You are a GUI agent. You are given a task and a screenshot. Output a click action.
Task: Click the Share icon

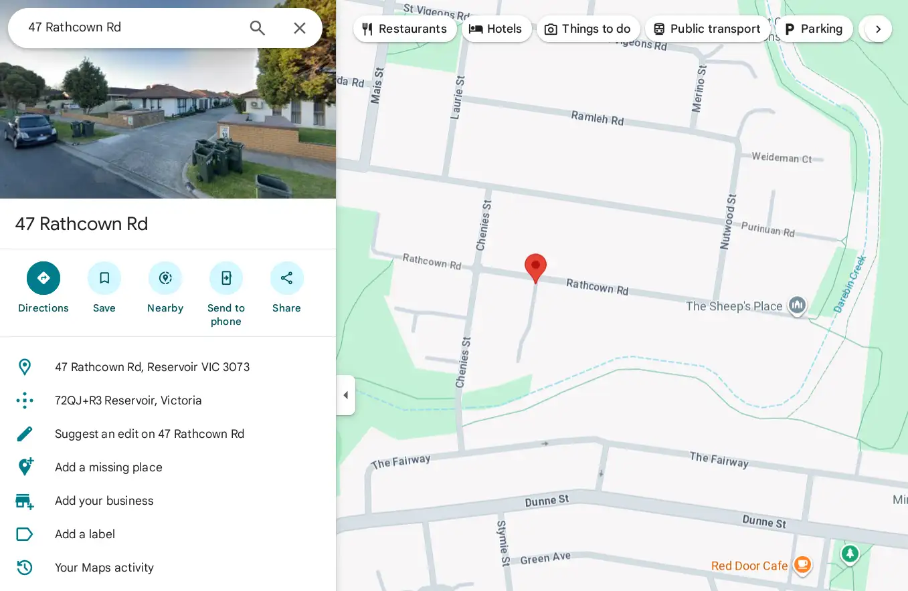point(286,278)
